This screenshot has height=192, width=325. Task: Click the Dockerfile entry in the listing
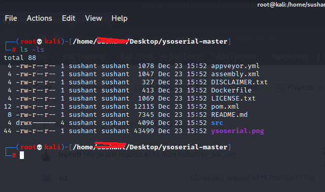tap(231, 90)
